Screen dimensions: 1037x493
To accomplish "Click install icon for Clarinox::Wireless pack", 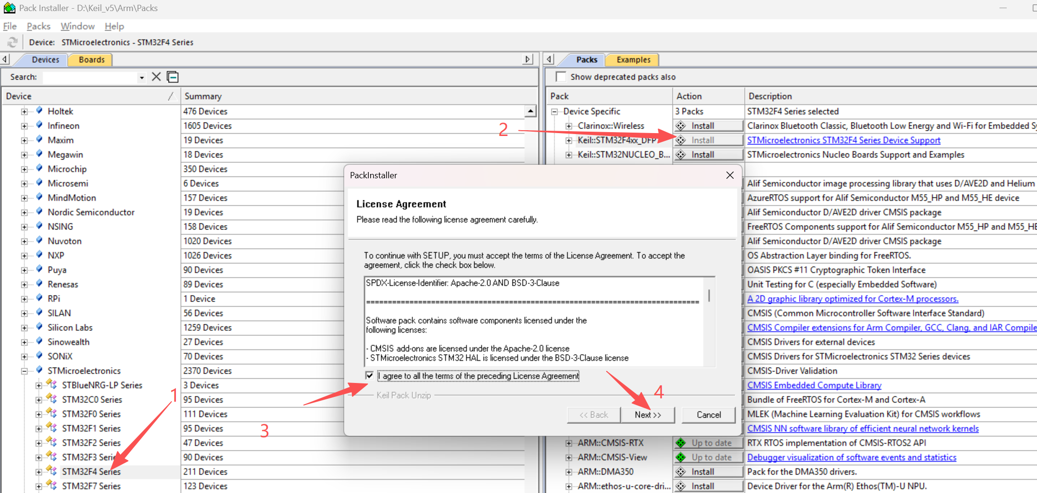I will [681, 126].
